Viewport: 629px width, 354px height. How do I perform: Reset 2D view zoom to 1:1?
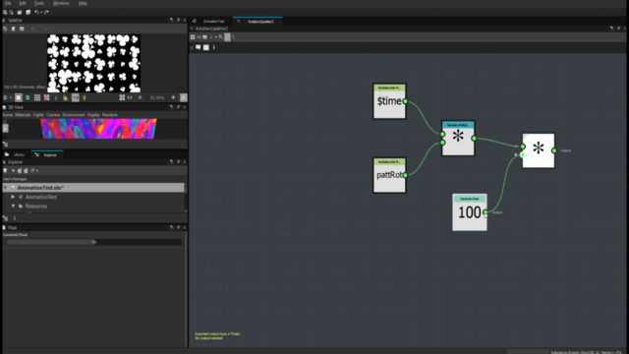click(x=130, y=97)
